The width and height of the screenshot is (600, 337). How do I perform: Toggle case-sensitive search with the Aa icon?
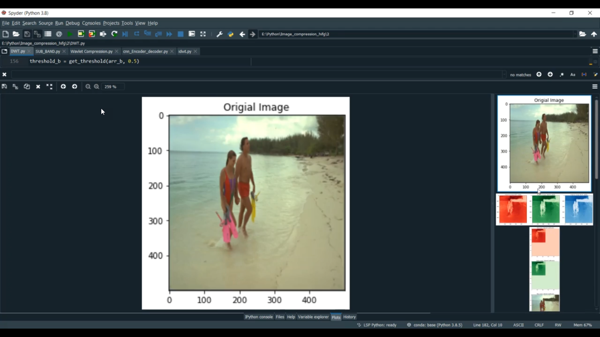[573, 74]
